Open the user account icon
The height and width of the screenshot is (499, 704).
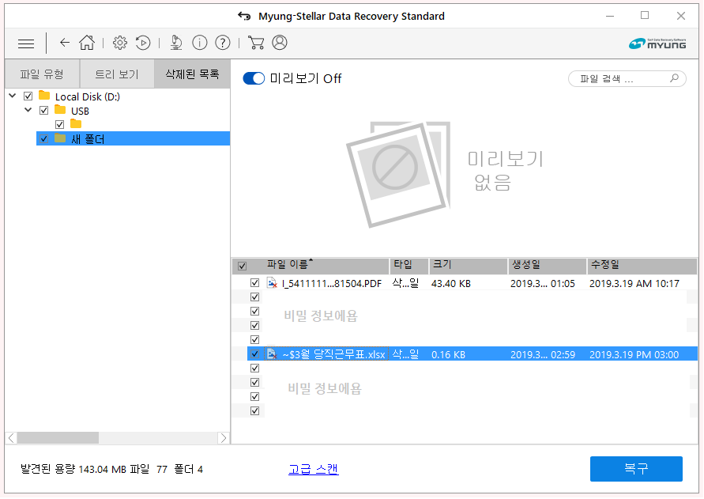click(x=280, y=43)
